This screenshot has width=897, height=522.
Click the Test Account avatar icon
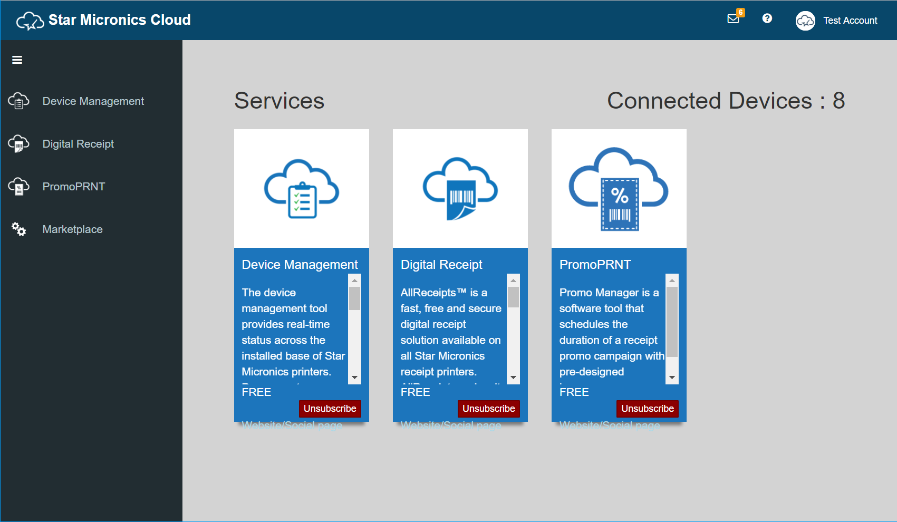(805, 21)
